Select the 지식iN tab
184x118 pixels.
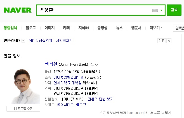tap(84, 28)
